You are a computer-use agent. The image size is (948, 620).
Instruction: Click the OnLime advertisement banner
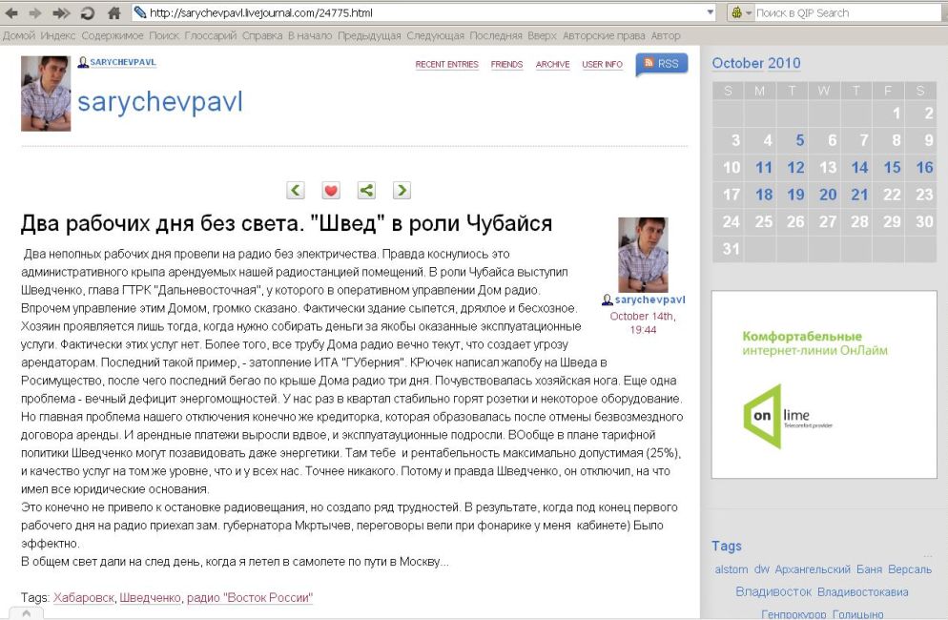coord(824,384)
